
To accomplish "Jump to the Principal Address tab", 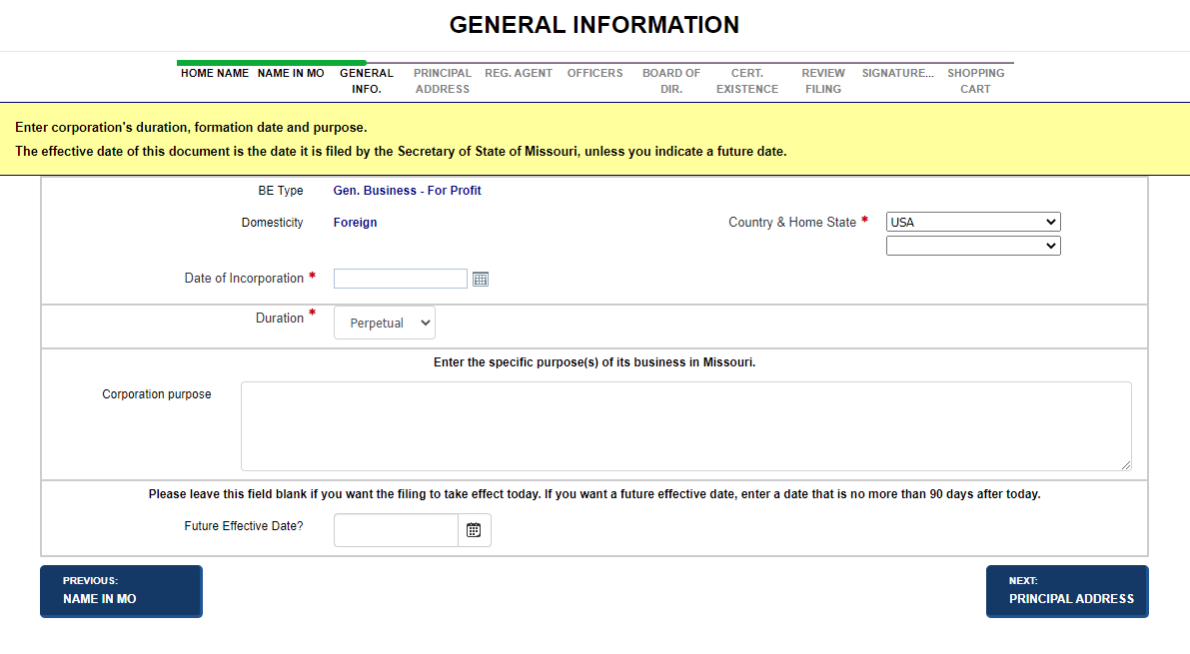I will 443,81.
